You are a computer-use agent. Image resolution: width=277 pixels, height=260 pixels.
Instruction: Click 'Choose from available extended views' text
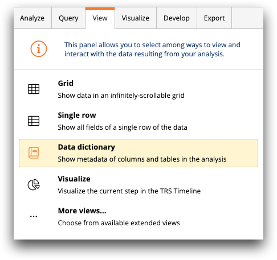click(x=119, y=223)
